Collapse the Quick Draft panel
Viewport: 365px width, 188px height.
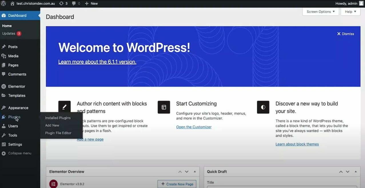point(356,172)
